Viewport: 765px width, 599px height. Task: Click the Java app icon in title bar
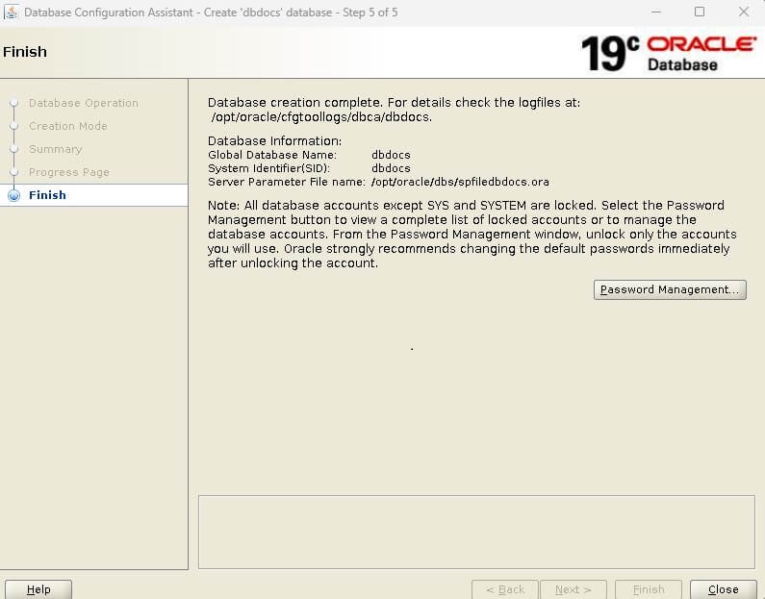(x=11, y=12)
